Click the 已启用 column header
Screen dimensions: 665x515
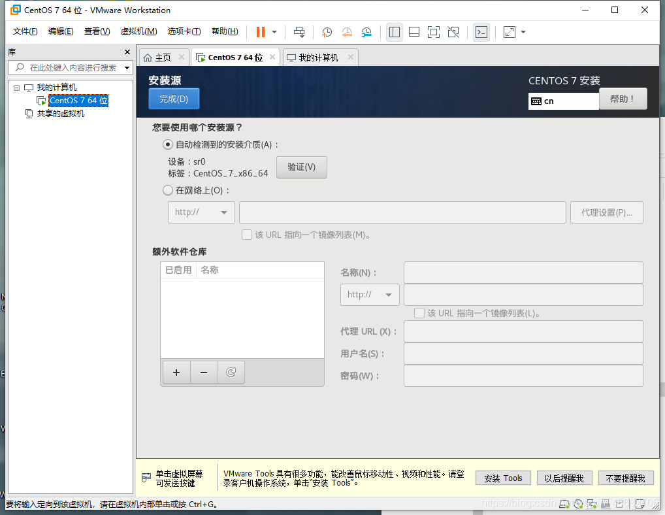178,270
